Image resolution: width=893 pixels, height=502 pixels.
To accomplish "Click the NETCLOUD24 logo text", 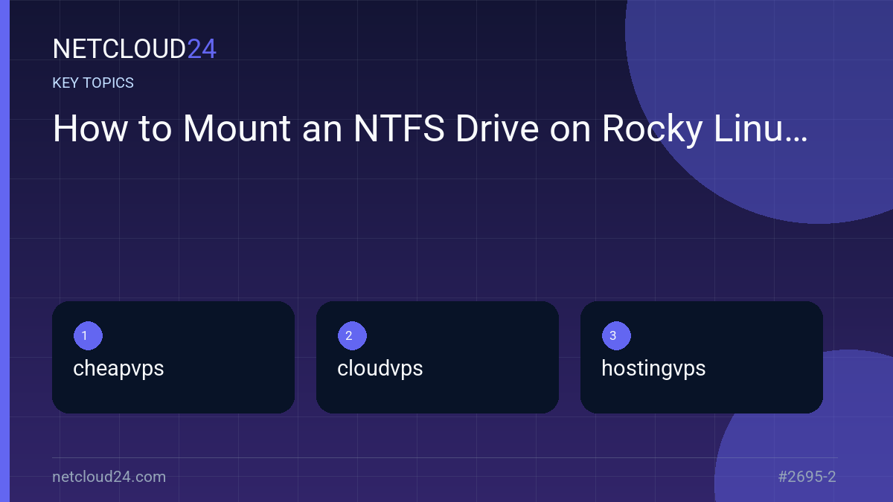I will pos(134,49).
